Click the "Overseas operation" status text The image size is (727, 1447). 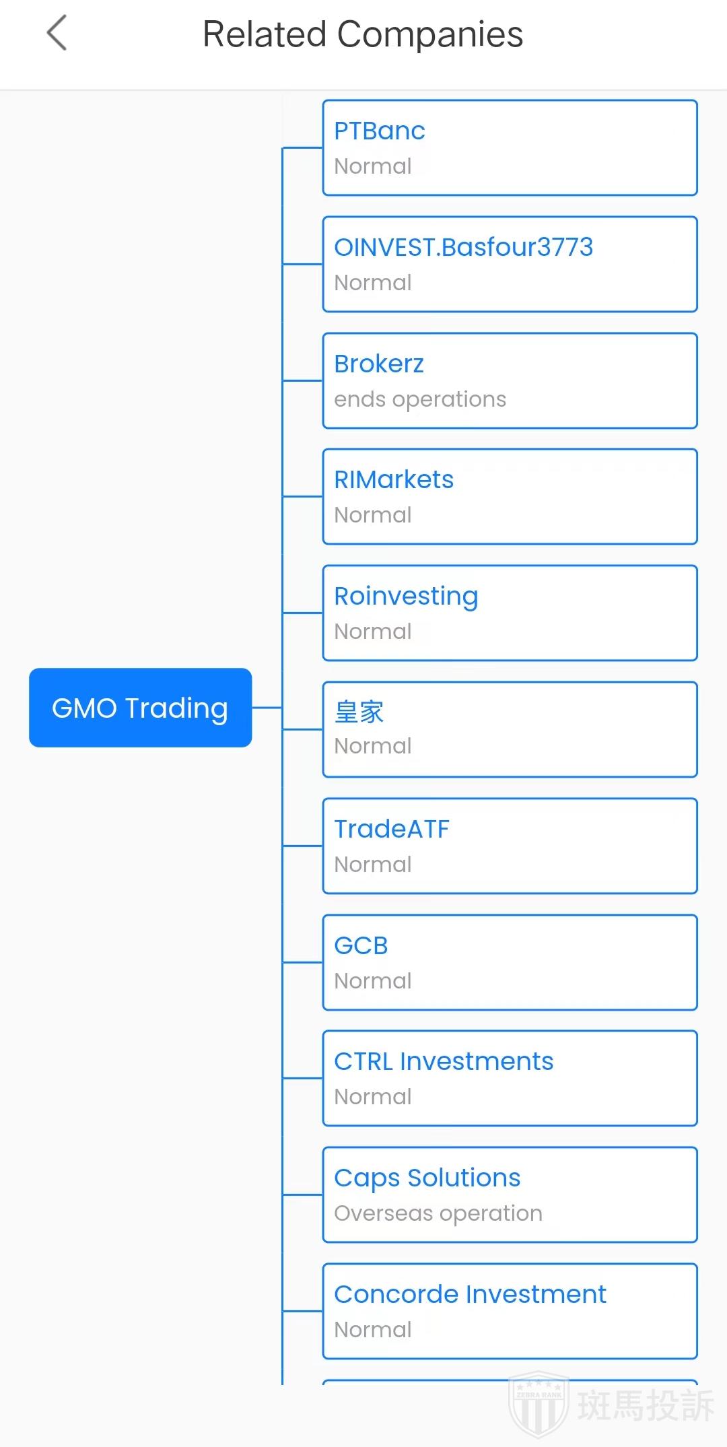click(x=438, y=1213)
